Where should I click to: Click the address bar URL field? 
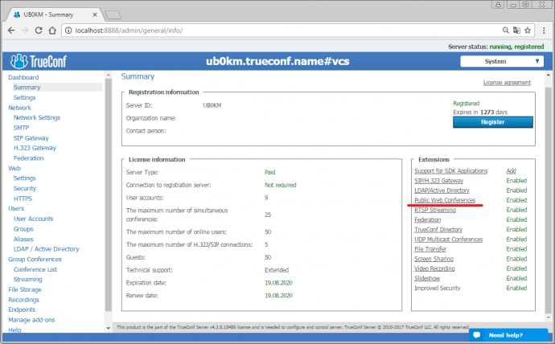tap(282, 30)
